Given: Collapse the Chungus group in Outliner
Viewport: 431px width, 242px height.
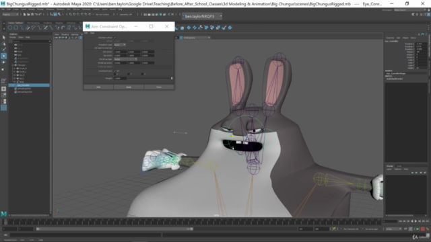Looking at the screenshot, I should click(13, 65).
